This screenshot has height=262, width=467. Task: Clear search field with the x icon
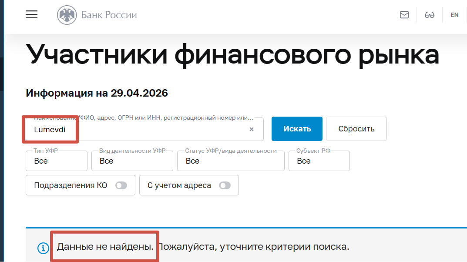252,129
